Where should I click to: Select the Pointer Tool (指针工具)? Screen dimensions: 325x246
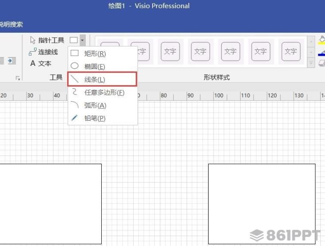pos(47,40)
